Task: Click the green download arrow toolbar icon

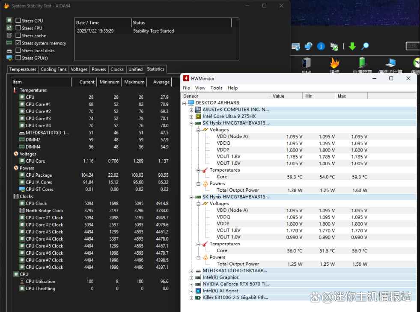Action: click(352, 46)
